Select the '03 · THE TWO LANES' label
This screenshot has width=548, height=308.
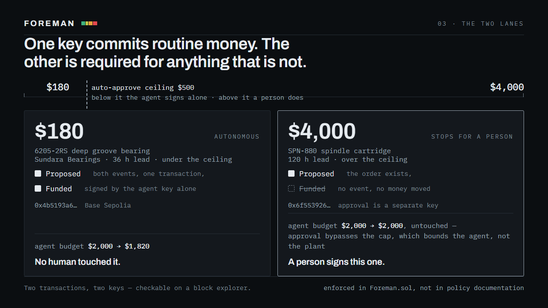(480, 24)
